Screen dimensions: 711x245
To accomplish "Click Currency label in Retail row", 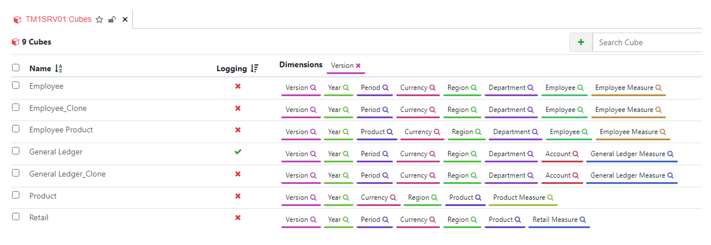I will 414,219.
